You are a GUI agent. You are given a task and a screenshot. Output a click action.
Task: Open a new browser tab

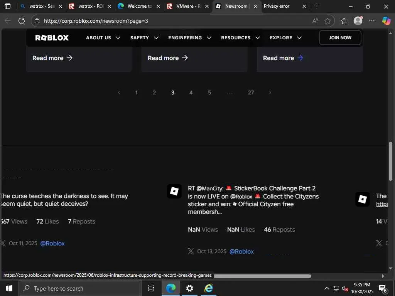click(x=317, y=6)
